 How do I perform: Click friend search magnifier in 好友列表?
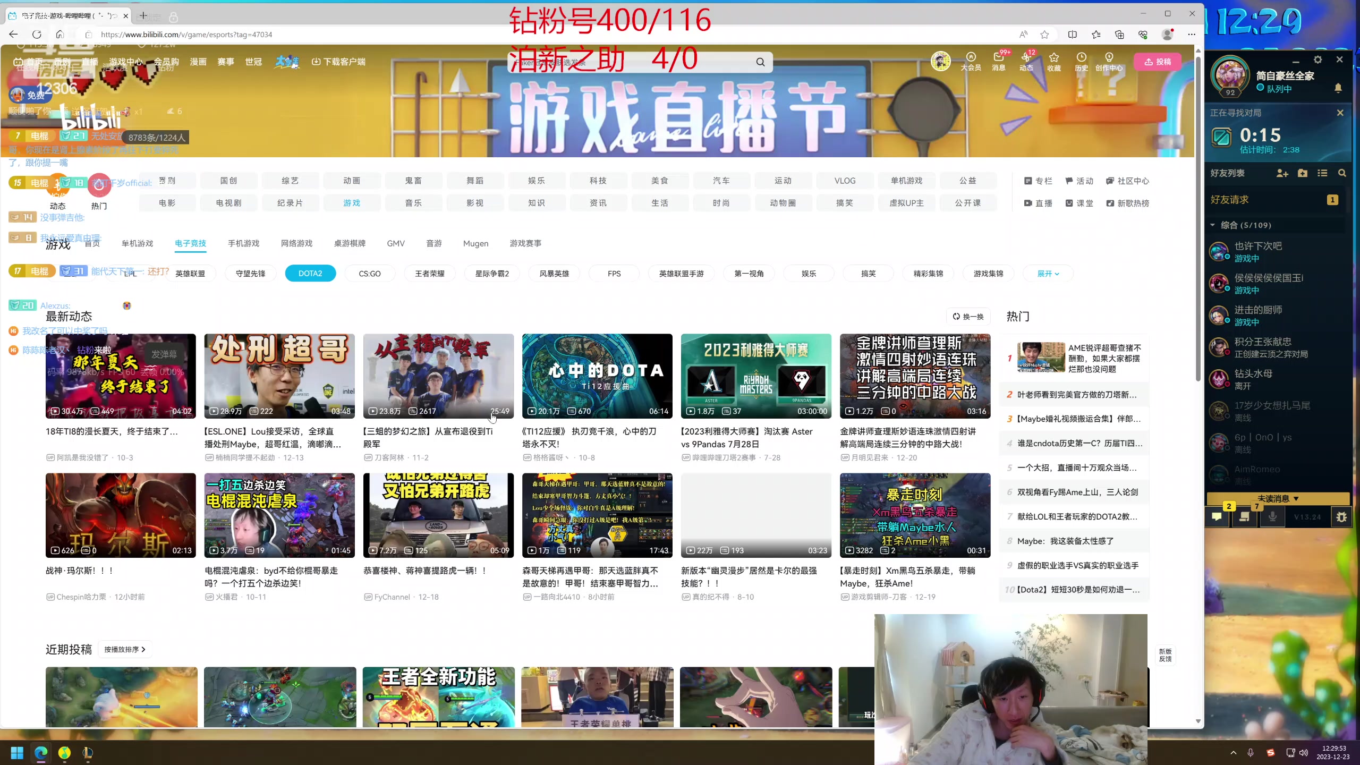pos(1342,173)
